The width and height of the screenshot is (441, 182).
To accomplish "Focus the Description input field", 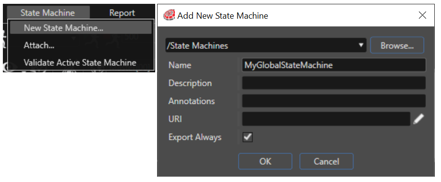I will pyautogui.click(x=333, y=83).
